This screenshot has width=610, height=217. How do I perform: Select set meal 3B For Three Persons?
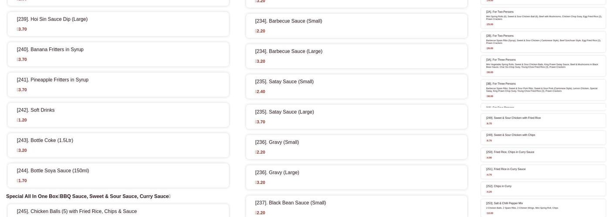[x=543, y=90]
